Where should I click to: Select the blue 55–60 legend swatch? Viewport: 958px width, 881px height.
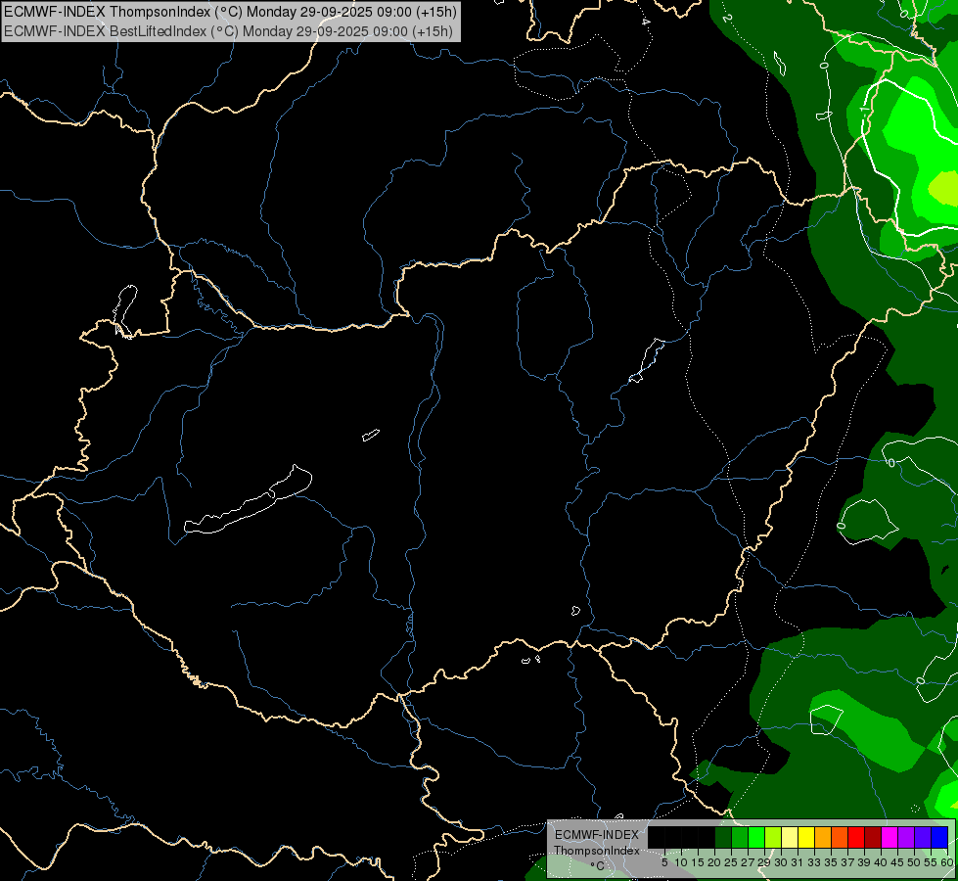click(x=939, y=837)
